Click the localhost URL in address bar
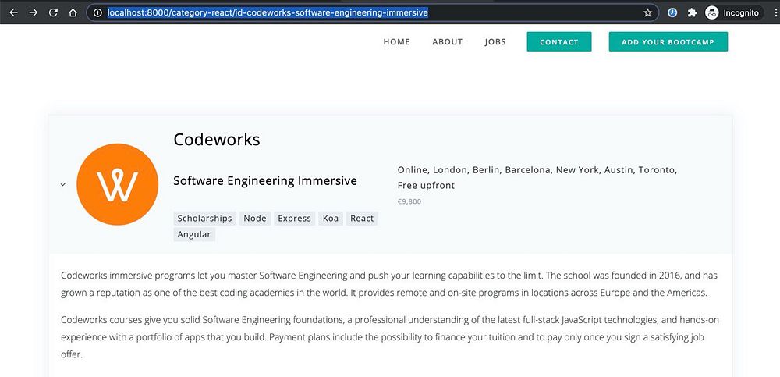This screenshot has height=377, width=780. (268, 13)
